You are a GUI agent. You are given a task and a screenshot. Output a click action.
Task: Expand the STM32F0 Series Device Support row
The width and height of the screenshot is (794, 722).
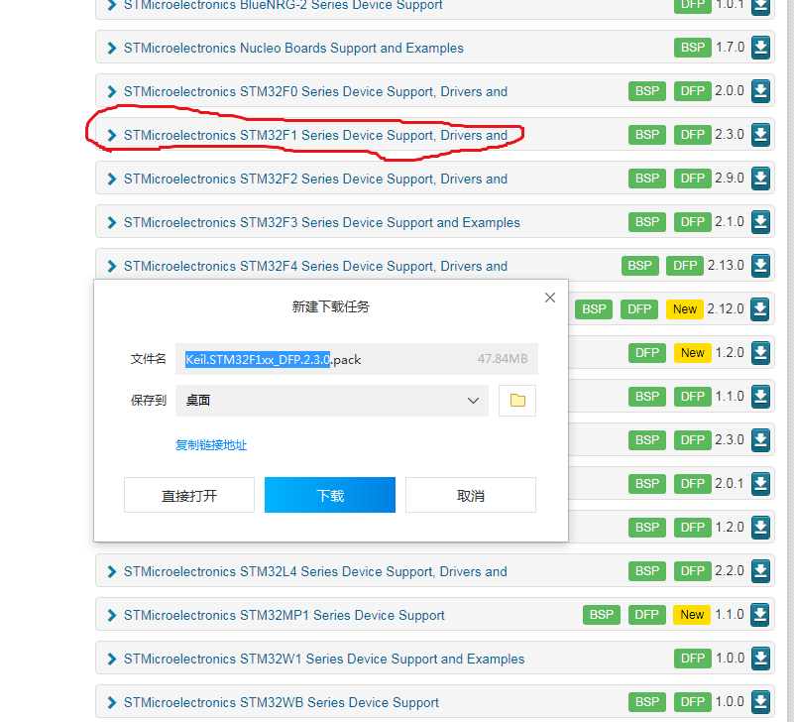click(112, 91)
